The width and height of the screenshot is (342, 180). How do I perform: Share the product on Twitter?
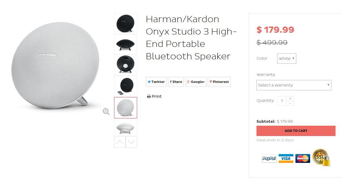coord(156,82)
